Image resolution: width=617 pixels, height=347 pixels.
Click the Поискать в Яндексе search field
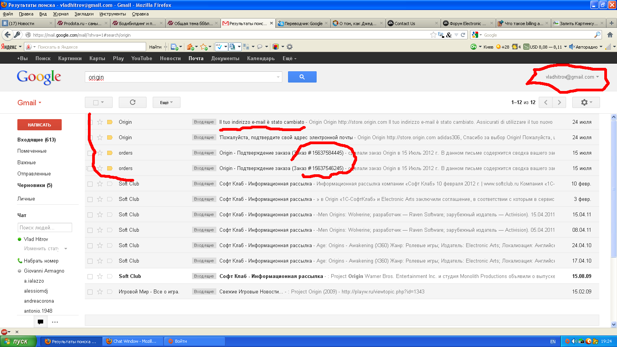point(86,47)
